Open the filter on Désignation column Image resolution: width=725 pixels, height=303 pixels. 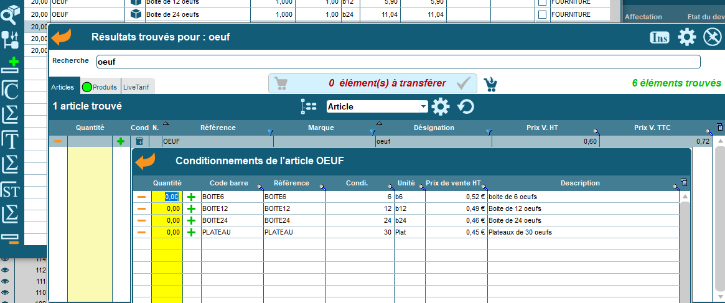pyautogui.click(x=489, y=132)
